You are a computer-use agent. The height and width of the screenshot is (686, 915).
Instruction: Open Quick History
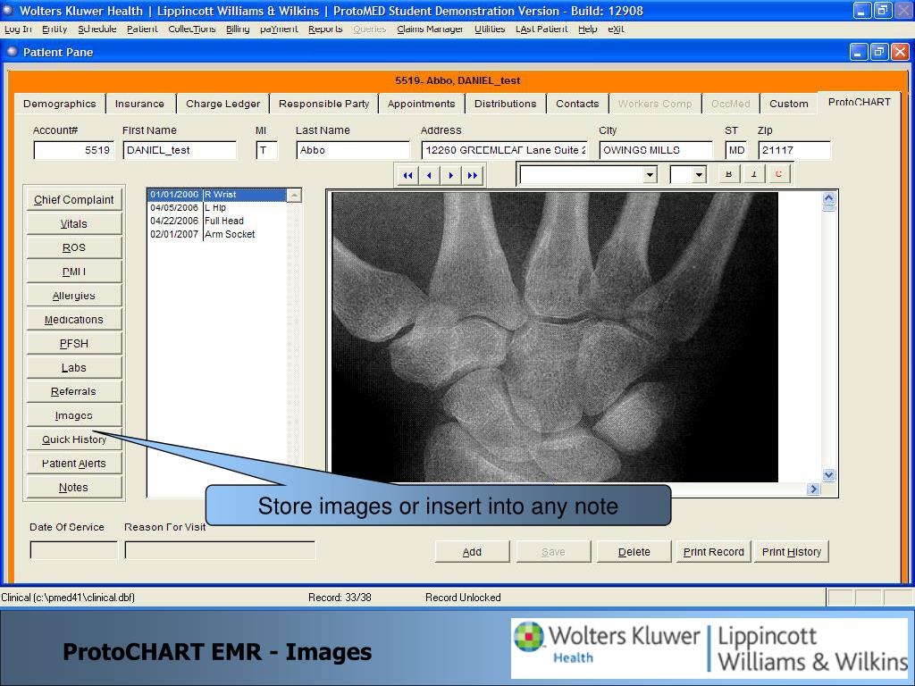point(74,439)
